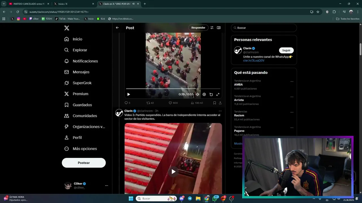Open Comunidades in the sidebar
The height and width of the screenshot is (203, 362).
(81, 116)
